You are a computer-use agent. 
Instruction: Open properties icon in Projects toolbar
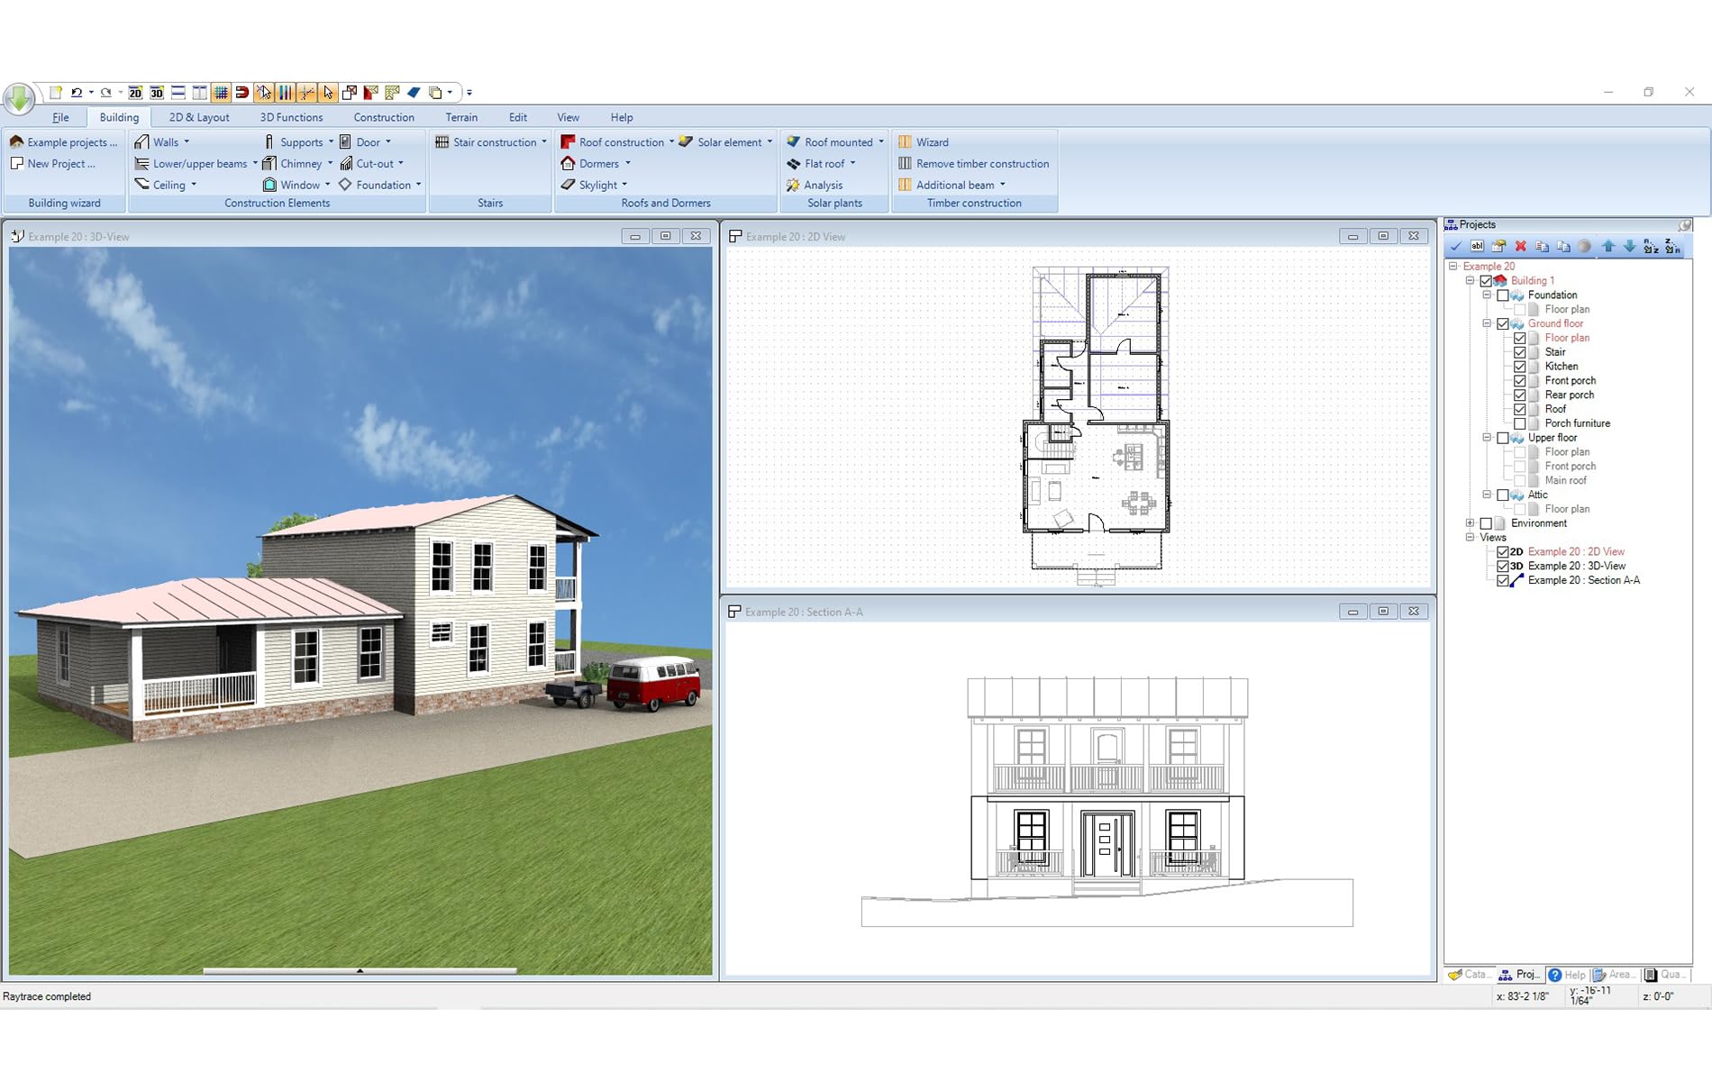1499,246
